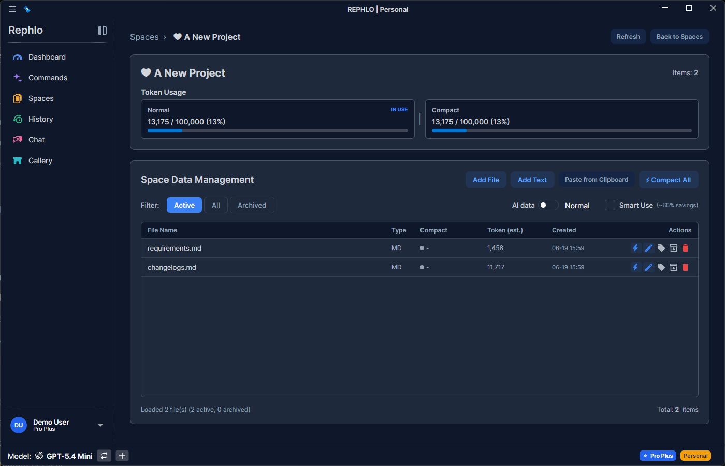
Task: Click Back to Spaces button
Action: (679, 37)
